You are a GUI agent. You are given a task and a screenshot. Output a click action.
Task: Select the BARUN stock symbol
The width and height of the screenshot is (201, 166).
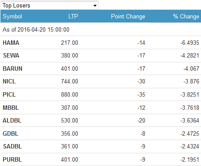tap(12, 69)
